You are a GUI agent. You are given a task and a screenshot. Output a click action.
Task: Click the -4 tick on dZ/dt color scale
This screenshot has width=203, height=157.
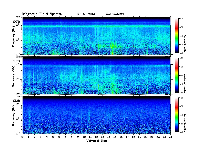tap(181, 115)
